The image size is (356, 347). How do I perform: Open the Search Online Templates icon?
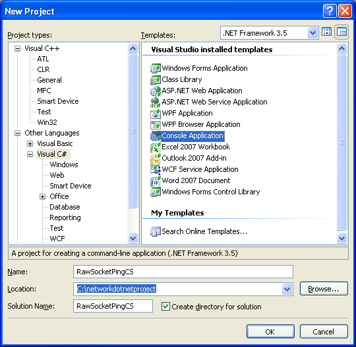pyautogui.click(x=156, y=231)
